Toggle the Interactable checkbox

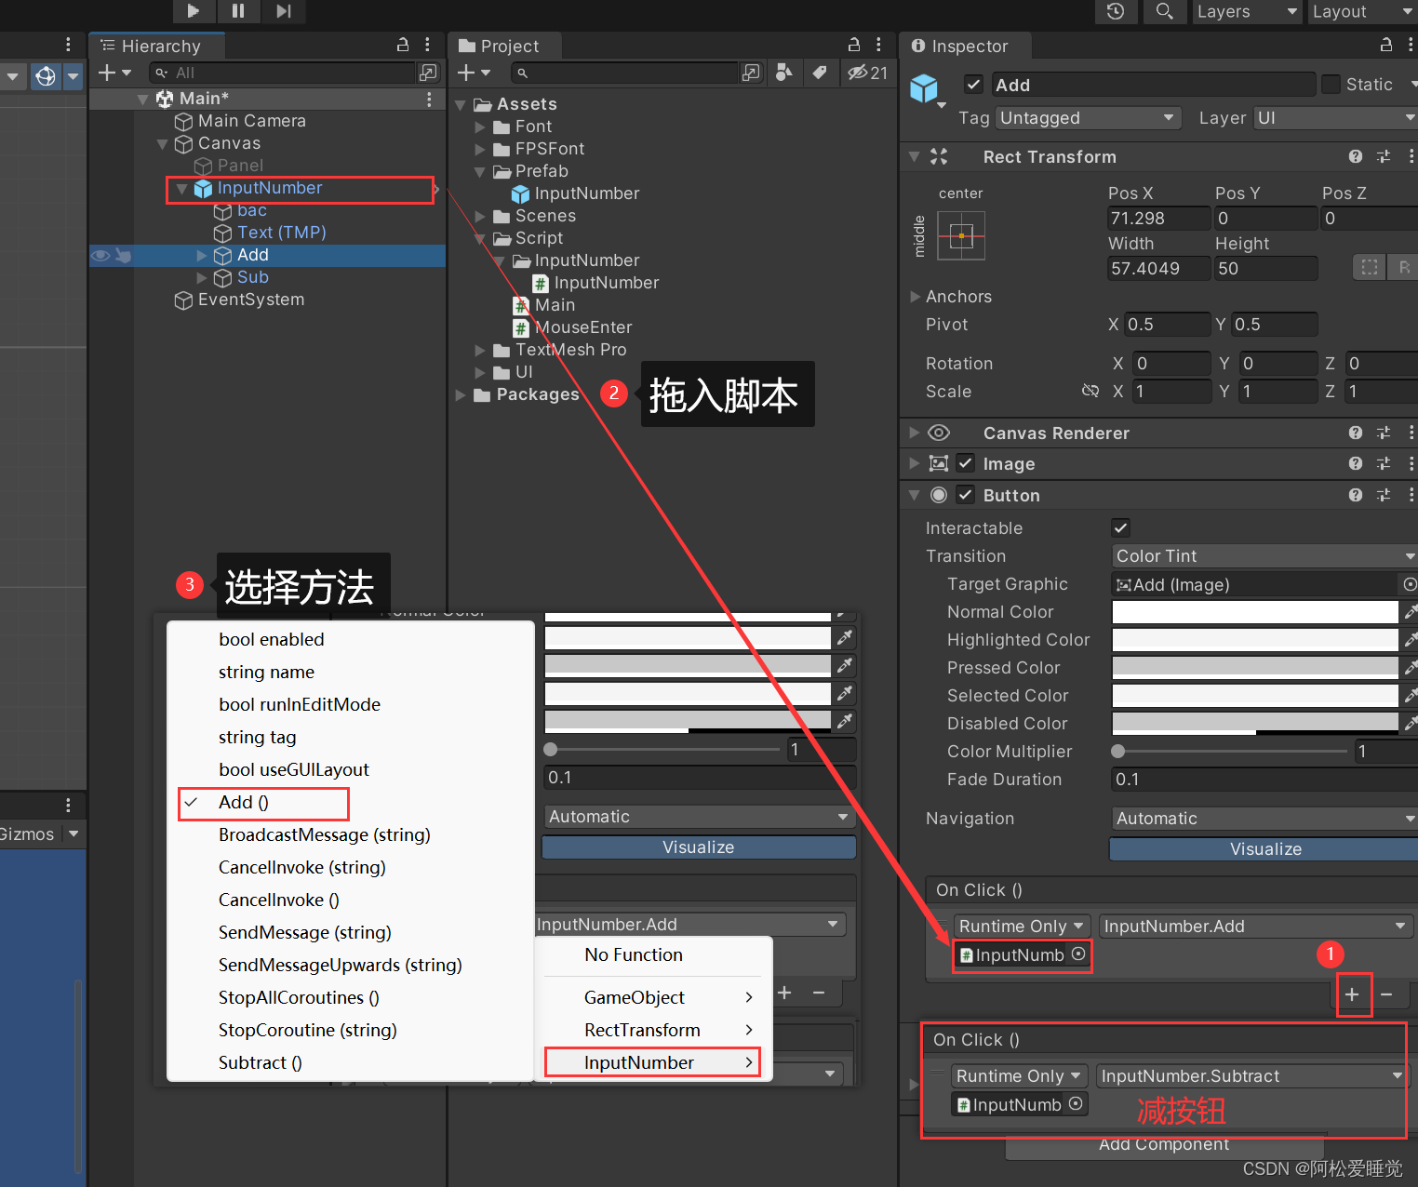(1121, 528)
